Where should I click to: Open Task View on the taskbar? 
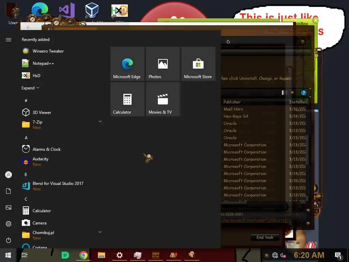(25, 255)
